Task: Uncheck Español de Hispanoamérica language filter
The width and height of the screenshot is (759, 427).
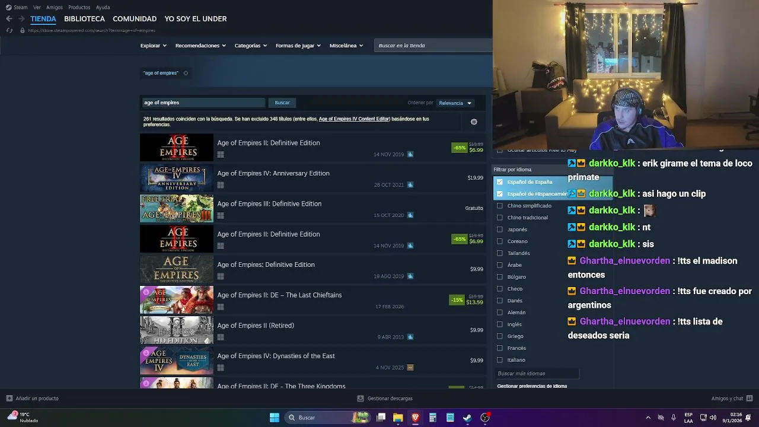Action: (x=500, y=194)
